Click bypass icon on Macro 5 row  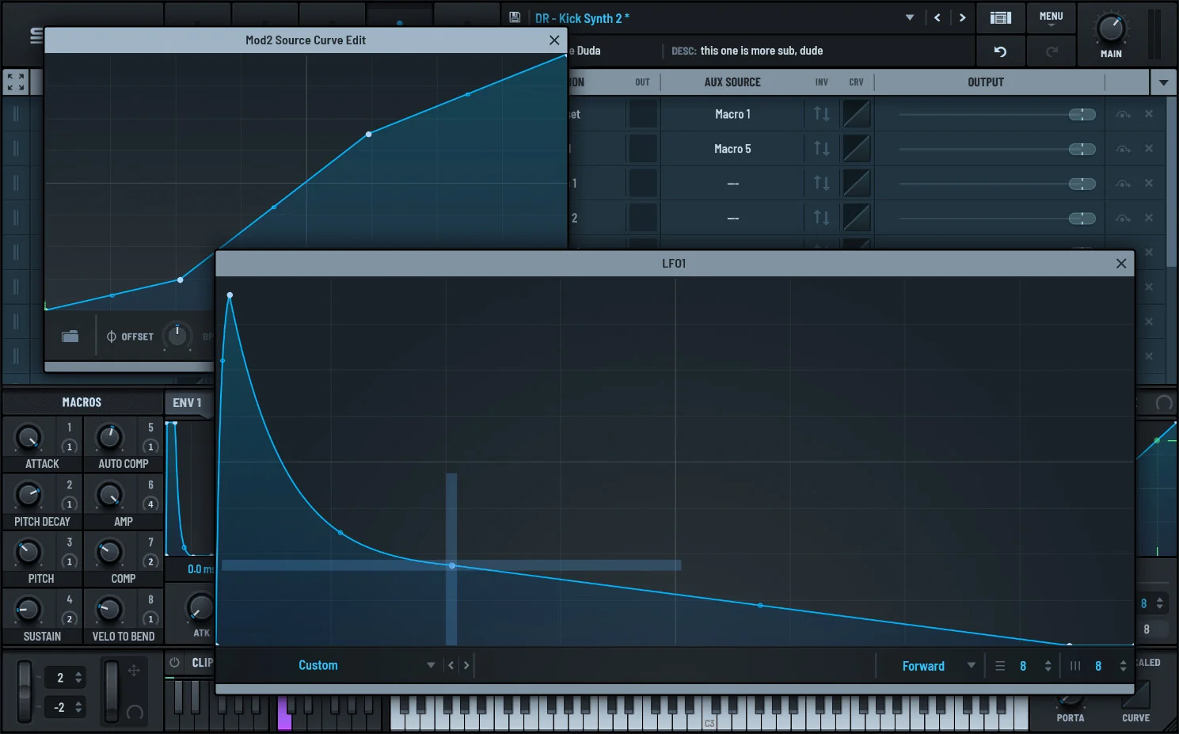coord(1123,150)
